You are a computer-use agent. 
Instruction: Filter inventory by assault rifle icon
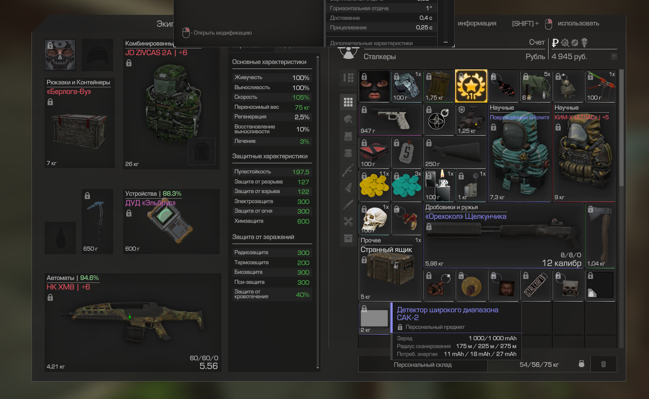click(348, 170)
